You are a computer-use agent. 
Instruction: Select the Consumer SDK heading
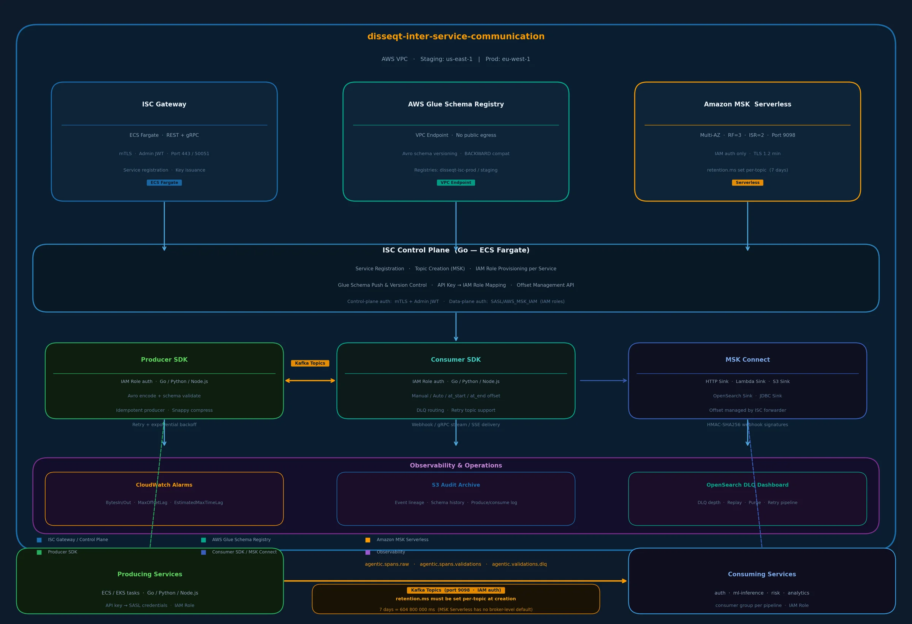click(x=456, y=360)
